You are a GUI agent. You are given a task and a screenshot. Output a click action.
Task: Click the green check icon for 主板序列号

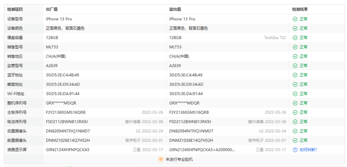[x=295, y=113]
